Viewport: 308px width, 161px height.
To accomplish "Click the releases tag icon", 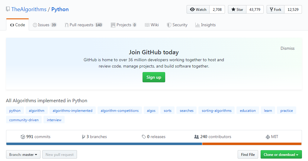I will (144, 137).
